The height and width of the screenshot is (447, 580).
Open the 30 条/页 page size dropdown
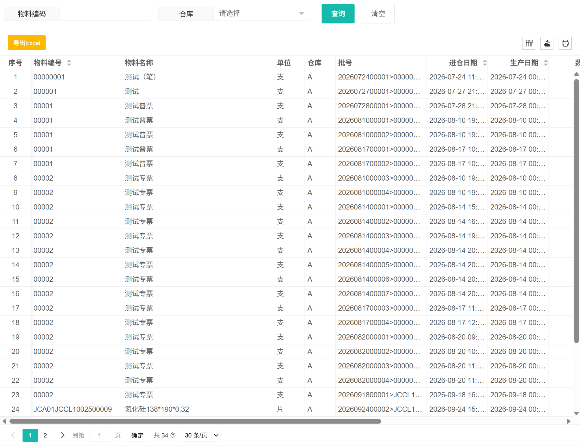click(201, 435)
